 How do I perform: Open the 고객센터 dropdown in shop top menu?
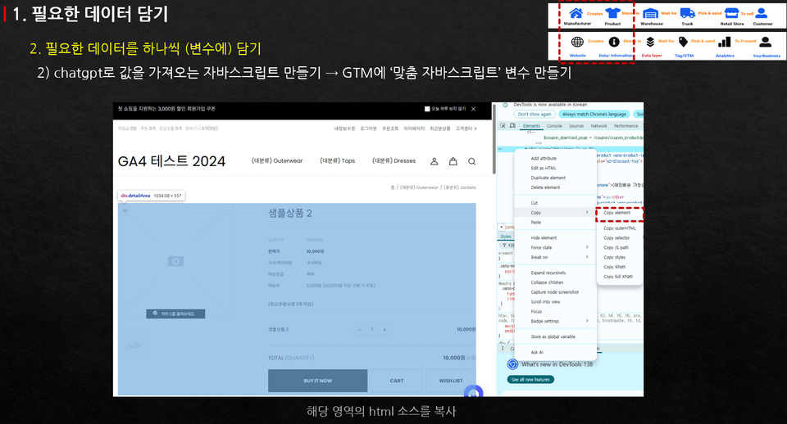tap(466, 129)
